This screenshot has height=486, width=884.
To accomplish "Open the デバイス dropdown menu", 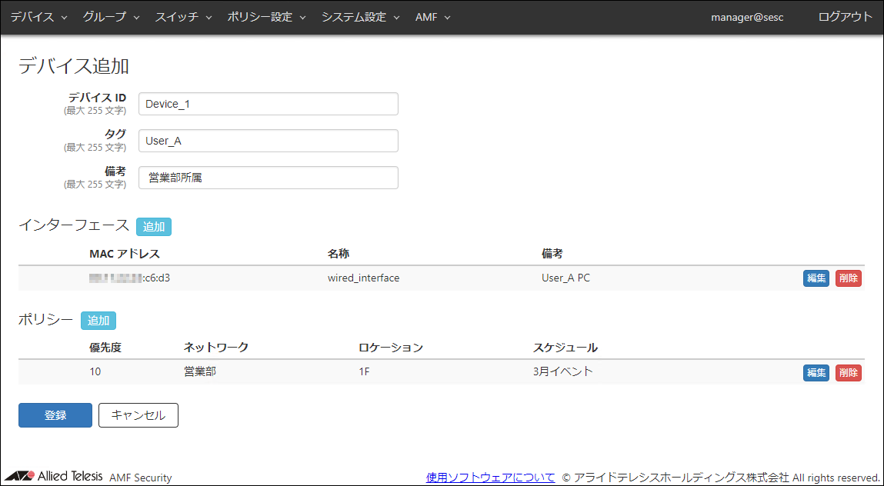I will click(38, 17).
